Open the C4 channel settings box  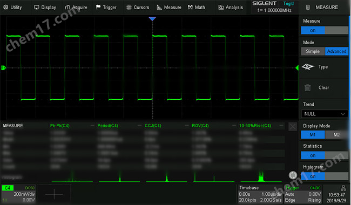pos(18,194)
